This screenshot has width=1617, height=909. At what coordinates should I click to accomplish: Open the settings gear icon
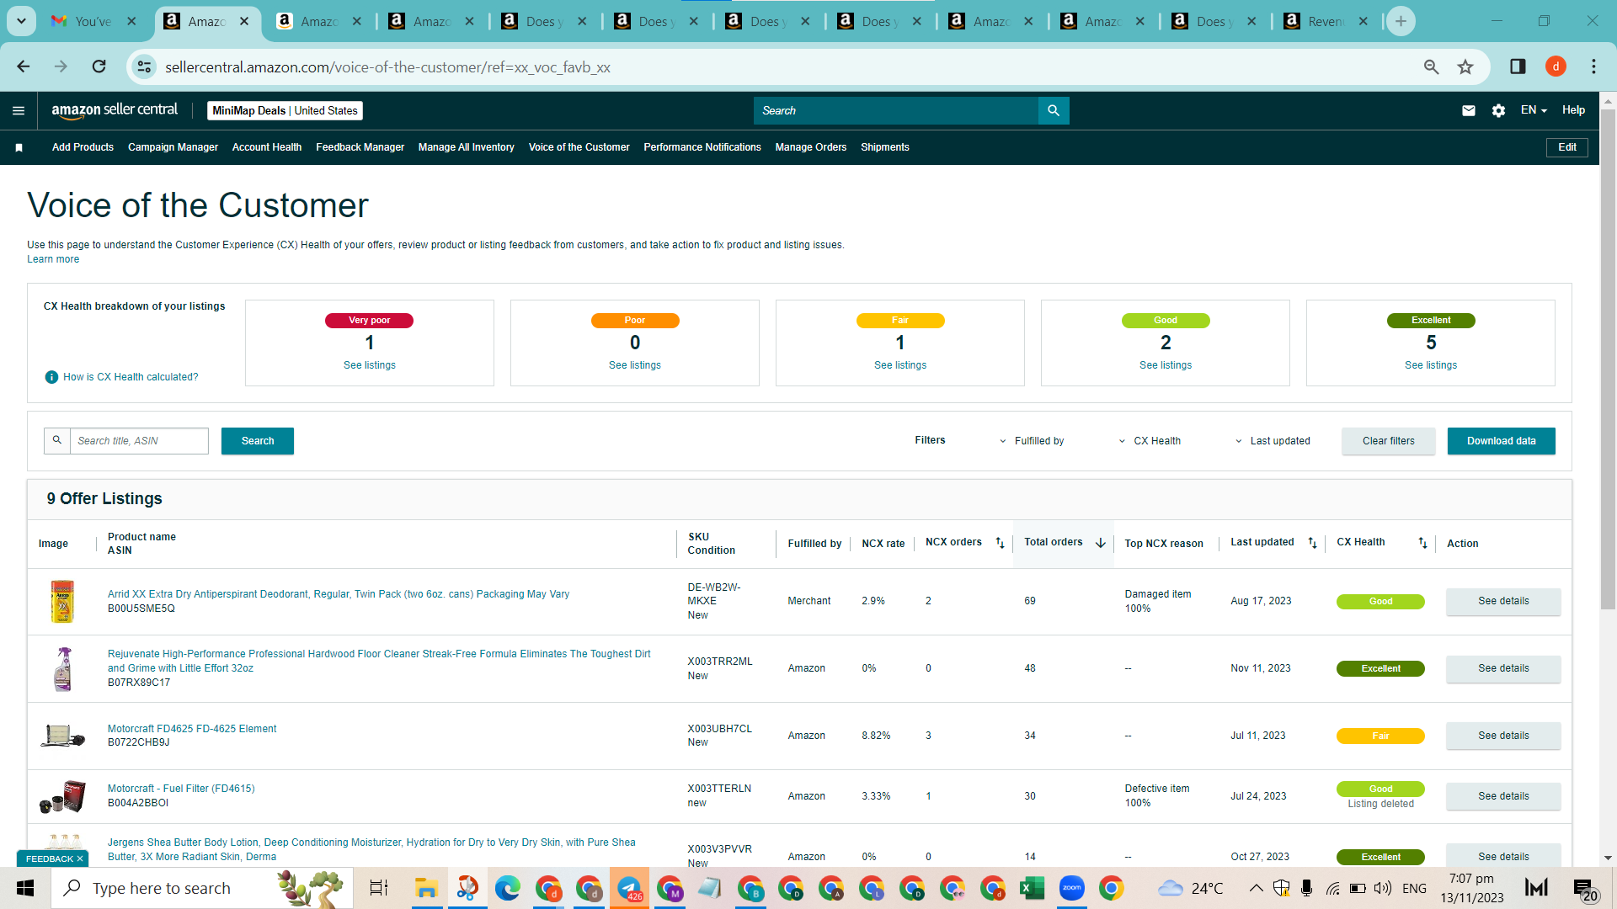click(x=1498, y=110)
